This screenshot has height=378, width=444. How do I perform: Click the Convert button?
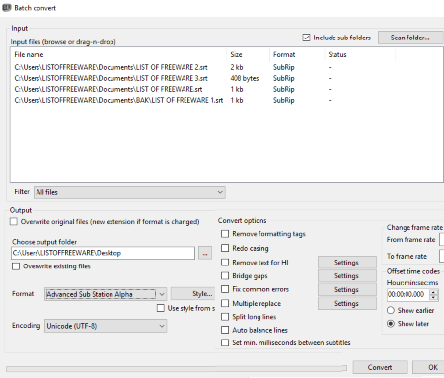point(380,367)
